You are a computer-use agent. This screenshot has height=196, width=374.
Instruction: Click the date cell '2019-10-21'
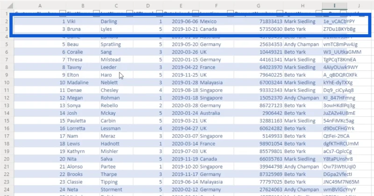coord(181,29)
